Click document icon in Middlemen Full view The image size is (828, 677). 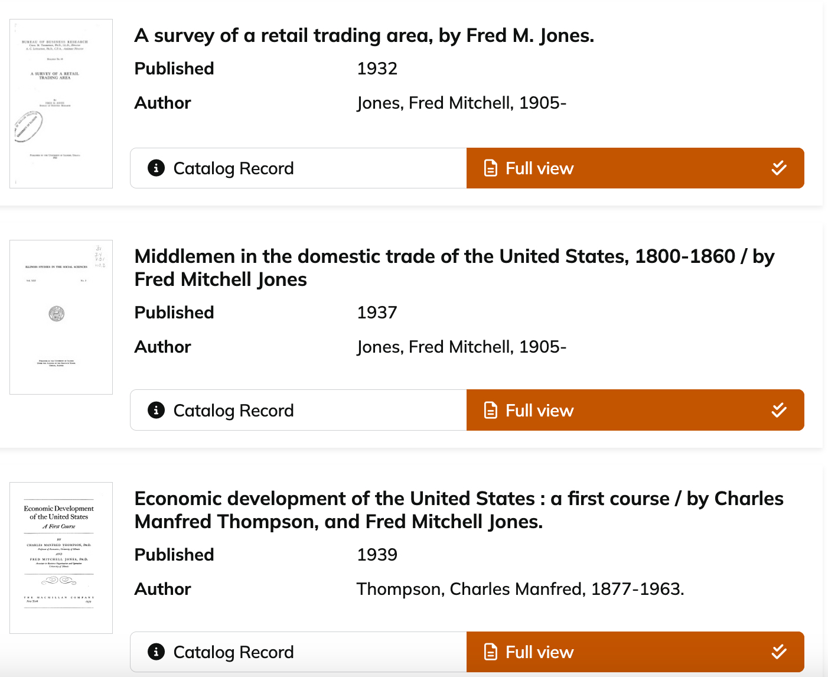[x=491, y=410]
